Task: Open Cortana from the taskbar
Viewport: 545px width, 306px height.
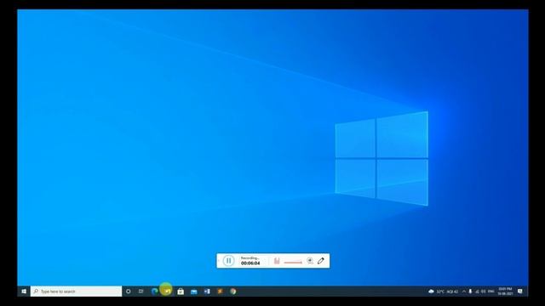Action: tap(129, 292)
